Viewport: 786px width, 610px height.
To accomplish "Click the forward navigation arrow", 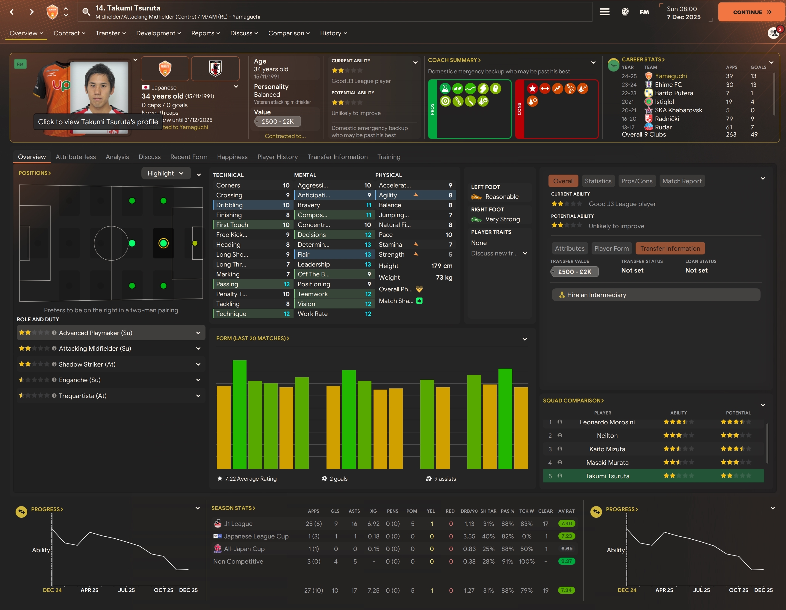I will click(32, 12).
